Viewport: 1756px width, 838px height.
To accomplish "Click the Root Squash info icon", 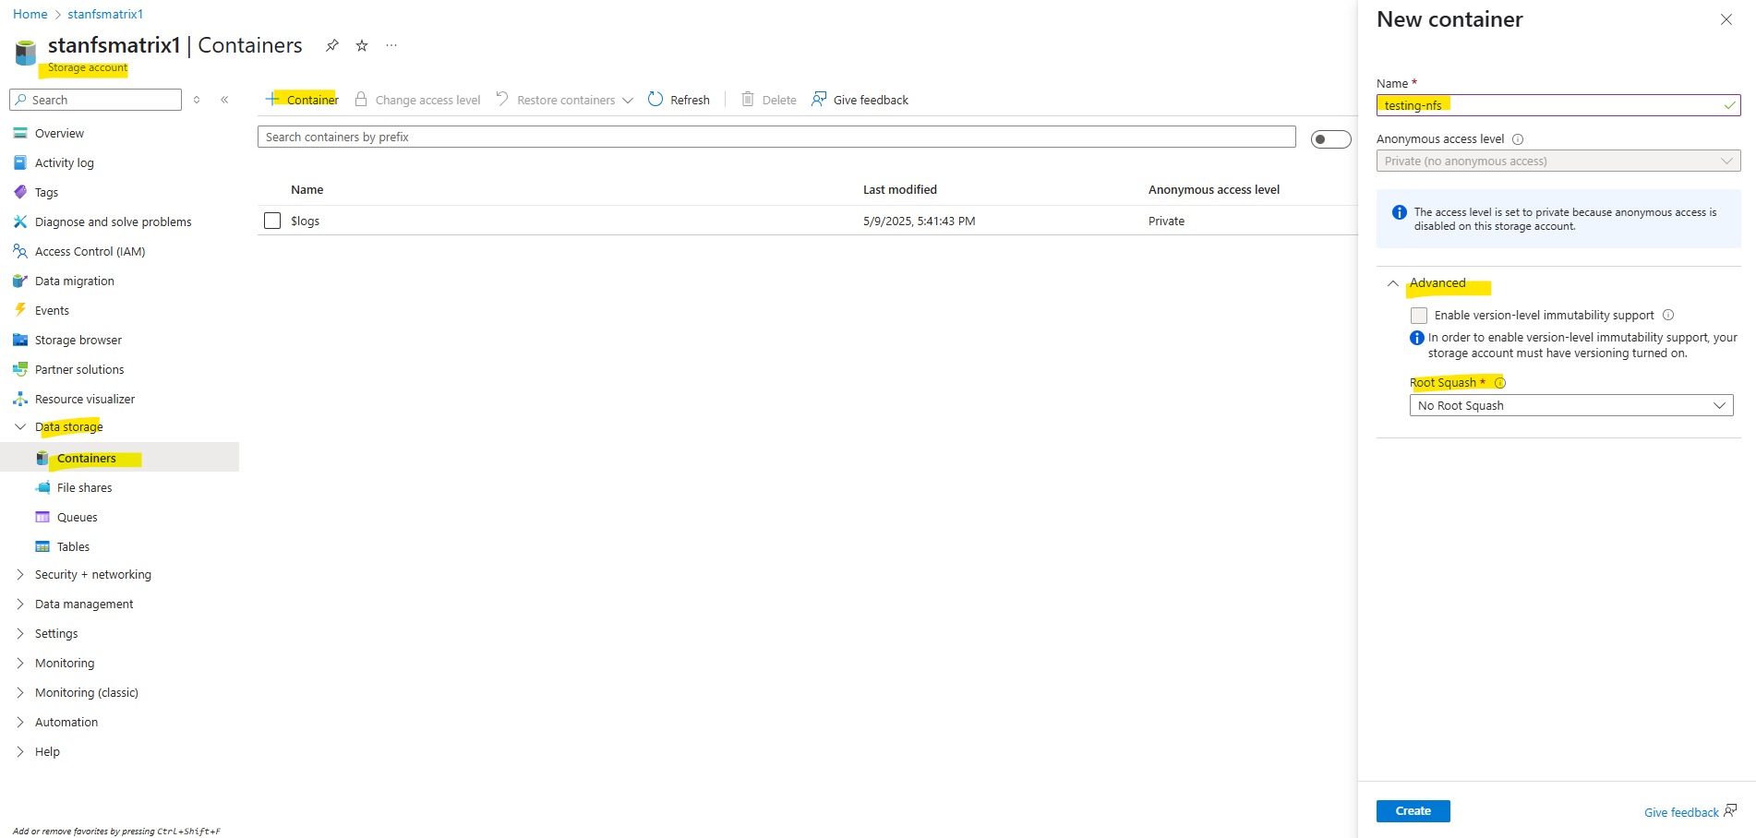I will point(1500,382).
